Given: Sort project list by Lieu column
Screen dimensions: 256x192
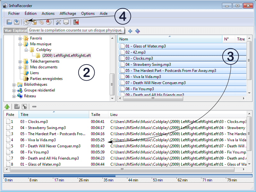Looking at the screenshot, I should tap(177, 115).
